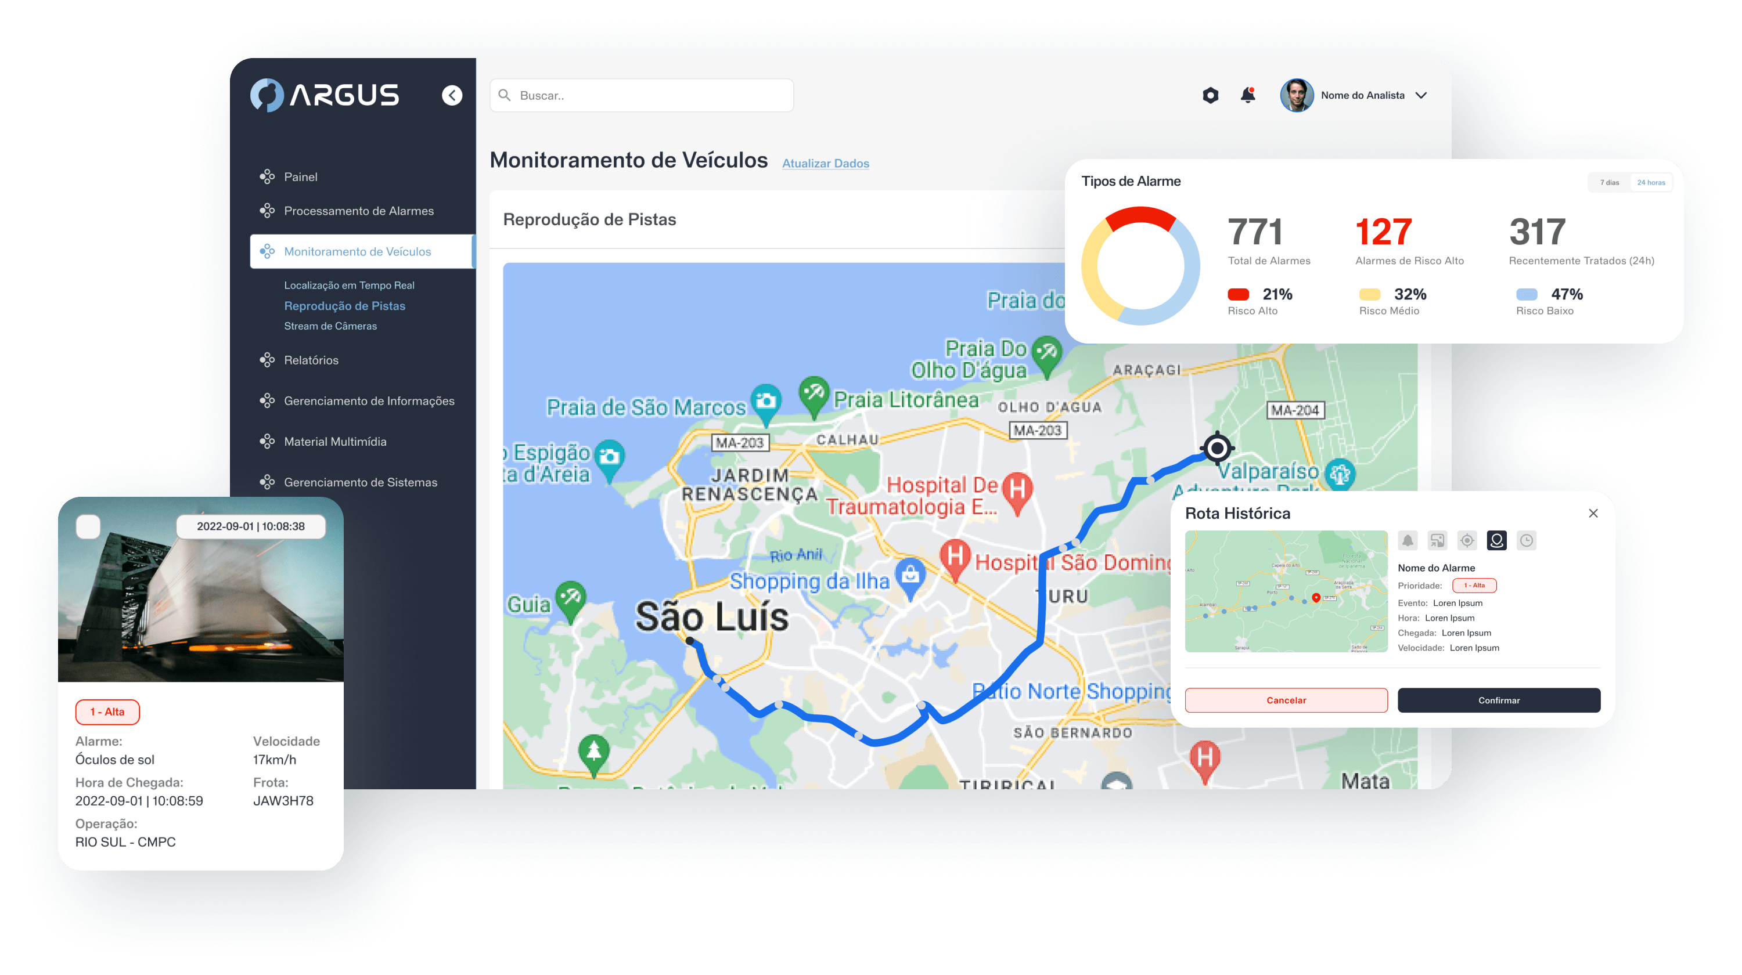
Task: Select location pin icon in Rota Histórica
Action: click(1496, 540)
